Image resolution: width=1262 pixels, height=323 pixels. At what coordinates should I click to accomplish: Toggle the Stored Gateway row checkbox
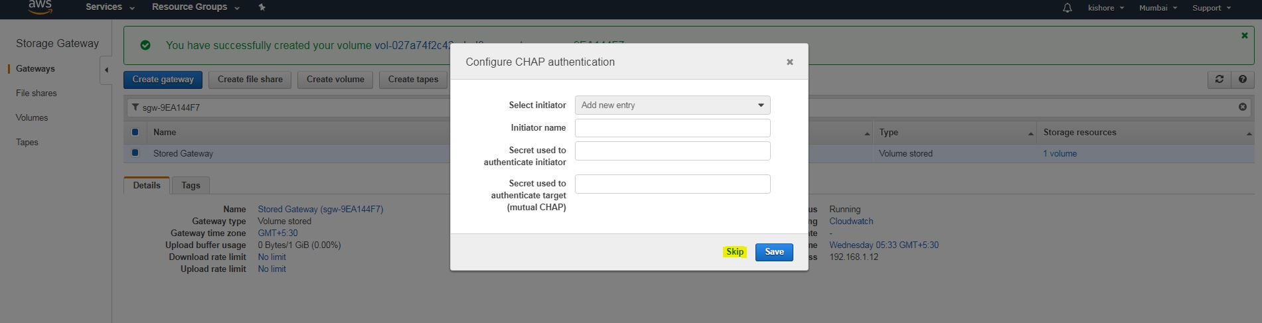point(135,153)
